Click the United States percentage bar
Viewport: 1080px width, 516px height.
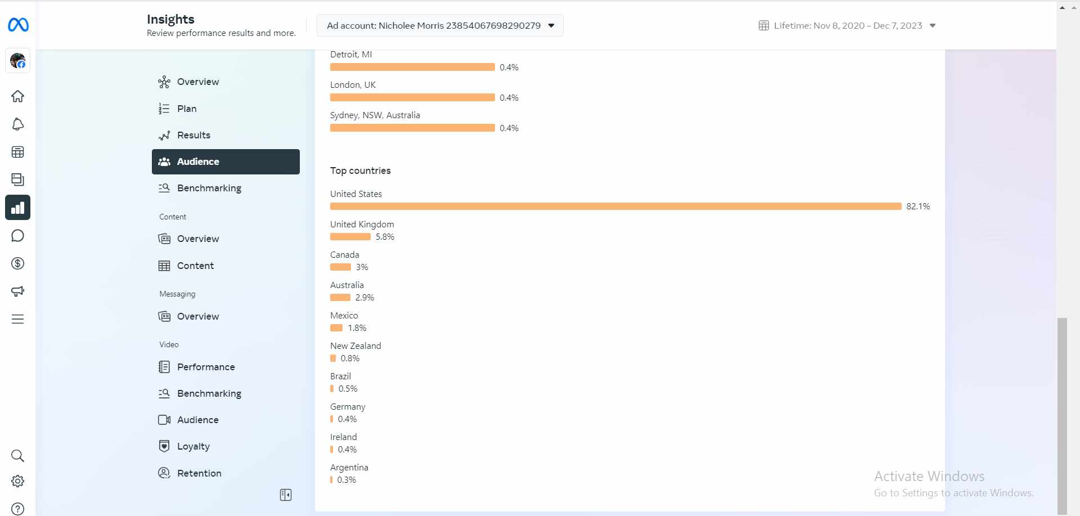coord(616,207)
